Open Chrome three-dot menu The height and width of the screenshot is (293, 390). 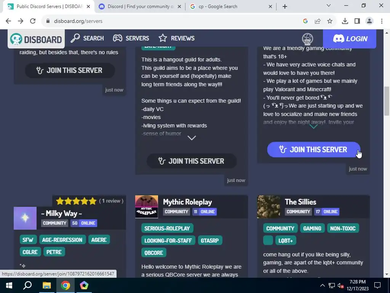382,21
